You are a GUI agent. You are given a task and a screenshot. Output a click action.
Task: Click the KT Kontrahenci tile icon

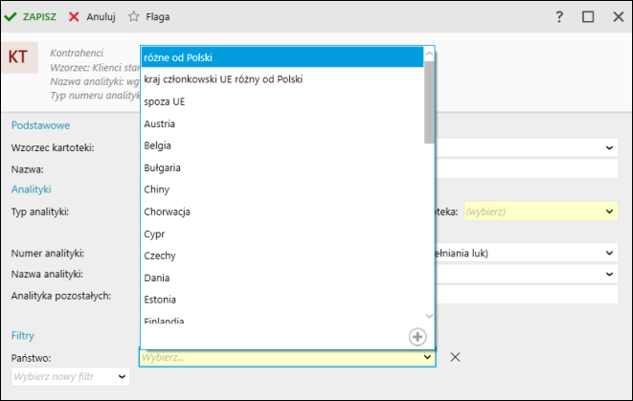click(18, 56)
